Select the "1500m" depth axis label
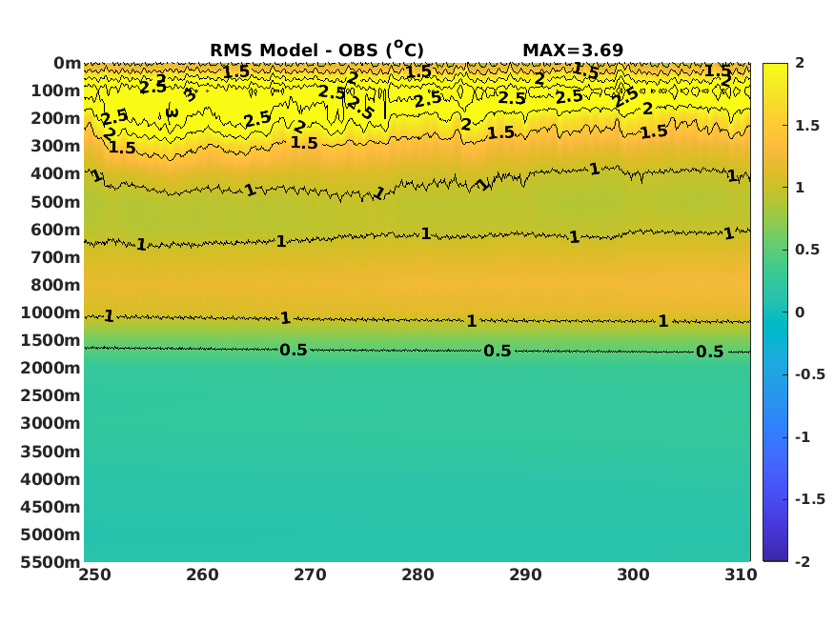834x625 pixels. pyautogui.click(x=51, y=339)
